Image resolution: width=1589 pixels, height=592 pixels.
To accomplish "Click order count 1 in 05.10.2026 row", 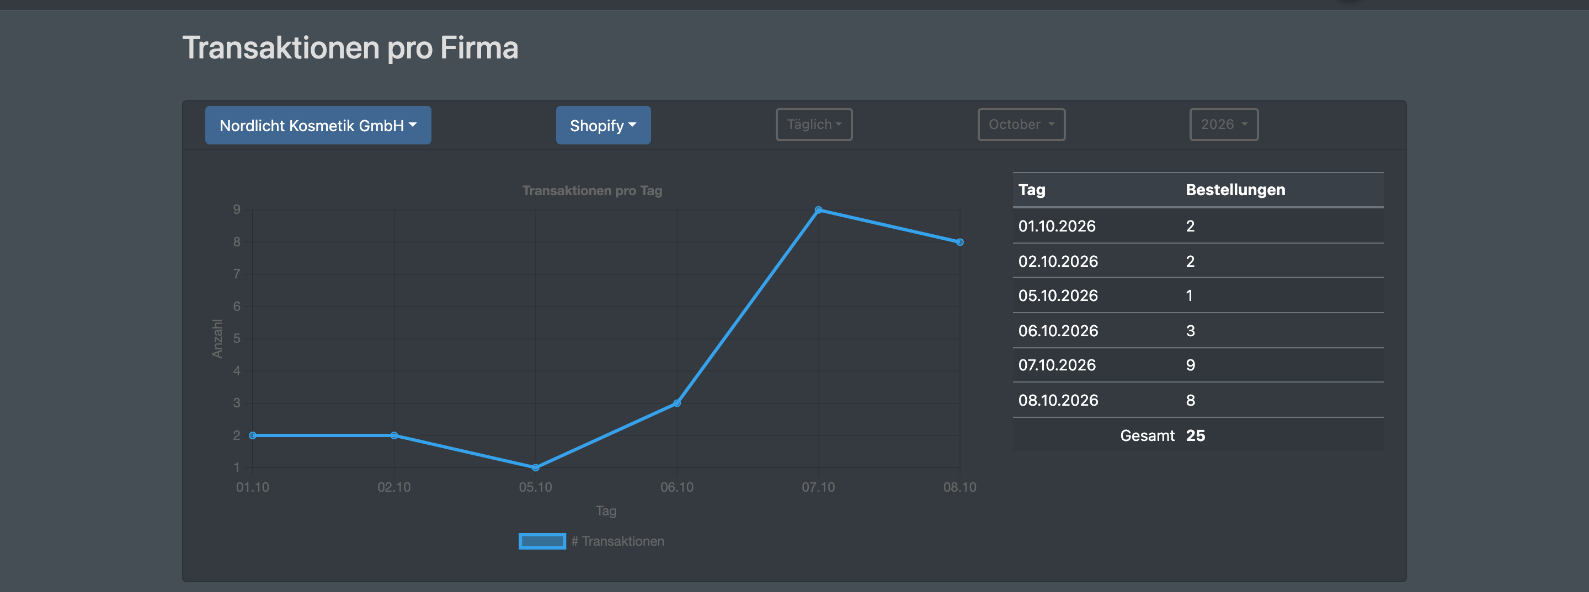I will tap(1190, 295).
